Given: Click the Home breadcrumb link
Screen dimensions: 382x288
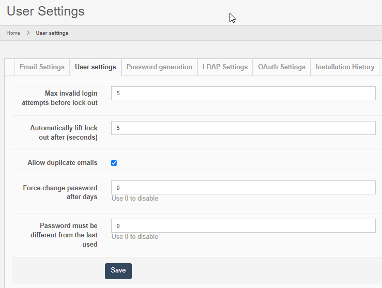Looking at the screenshot, I should point(13,33).
